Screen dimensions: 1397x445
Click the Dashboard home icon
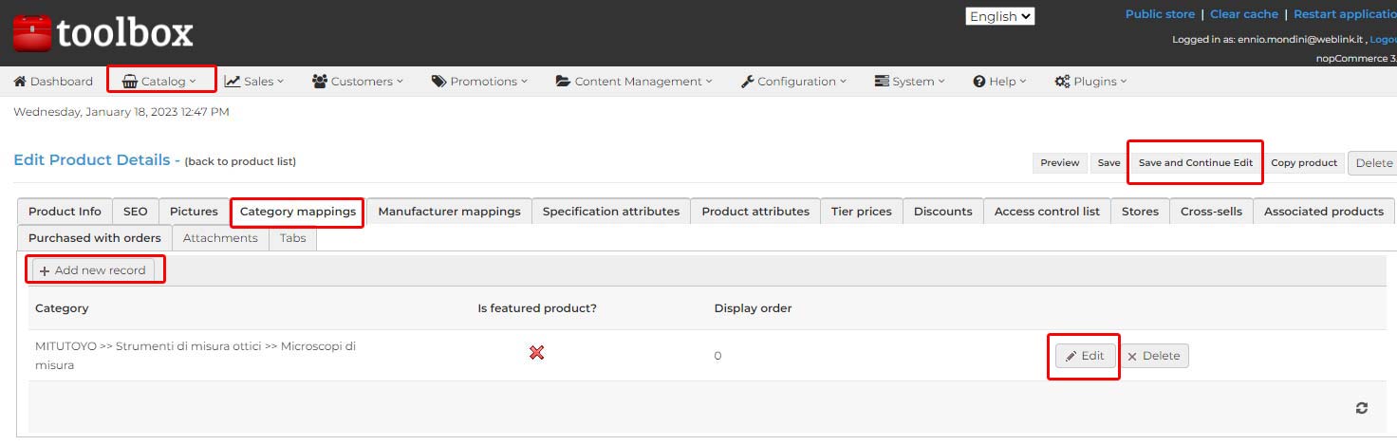pos(19,82)
